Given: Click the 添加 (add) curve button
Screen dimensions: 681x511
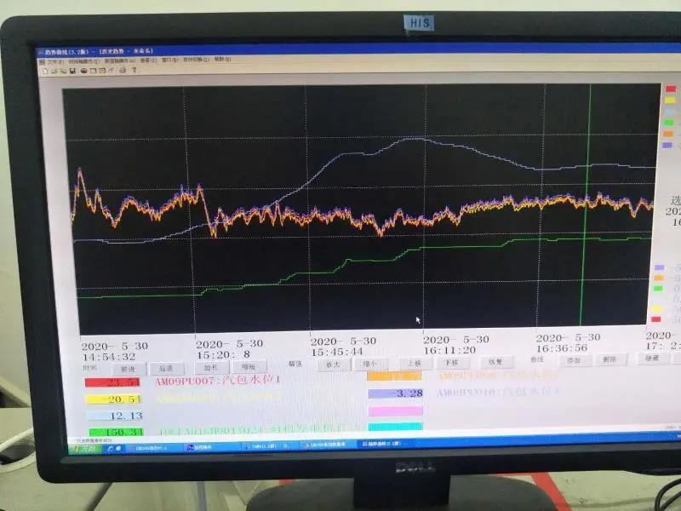Looking at the screenshot, I should (573, 360).
